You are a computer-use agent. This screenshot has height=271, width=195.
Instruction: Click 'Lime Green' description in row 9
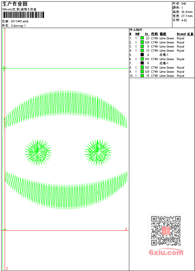click(x=167, y=72)
